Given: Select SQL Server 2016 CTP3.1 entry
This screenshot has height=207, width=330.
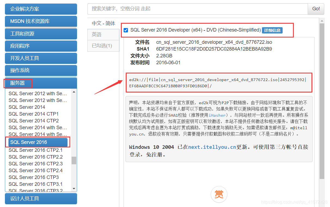Looking at the screenshot, I should pyautogui.click(x=35, y=184).
